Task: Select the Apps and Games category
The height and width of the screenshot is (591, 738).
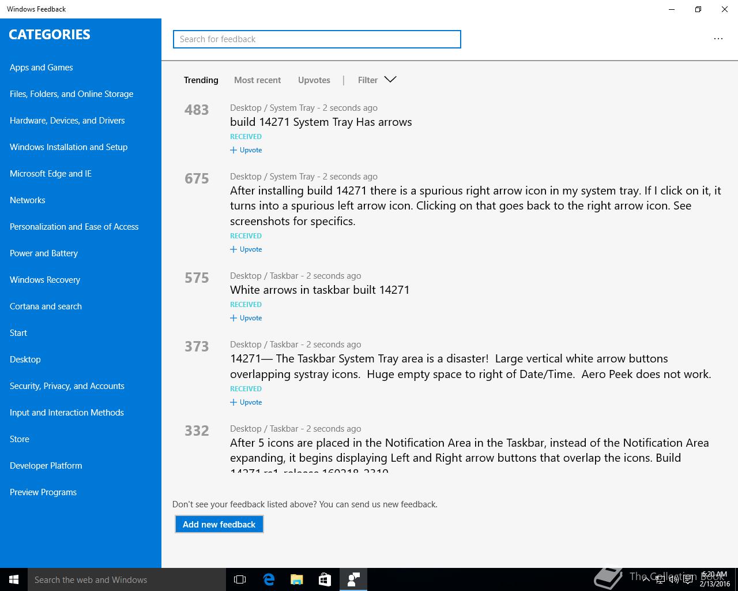Action: pos(42,68)
